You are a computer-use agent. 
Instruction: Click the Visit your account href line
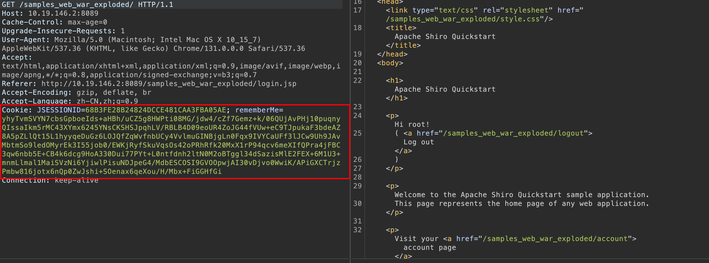pos(515,239)
